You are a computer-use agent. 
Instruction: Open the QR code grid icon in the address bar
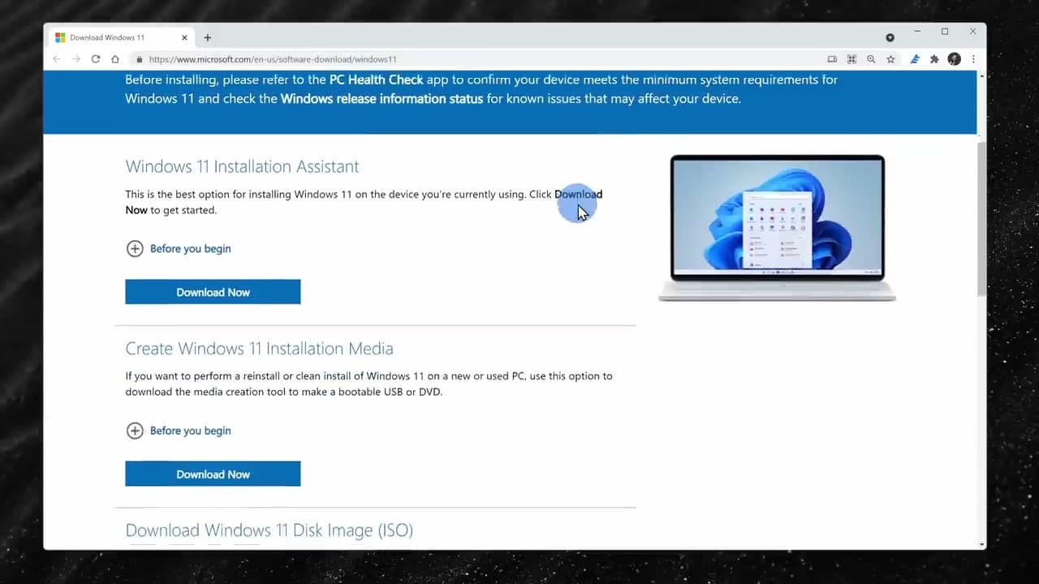851,59
